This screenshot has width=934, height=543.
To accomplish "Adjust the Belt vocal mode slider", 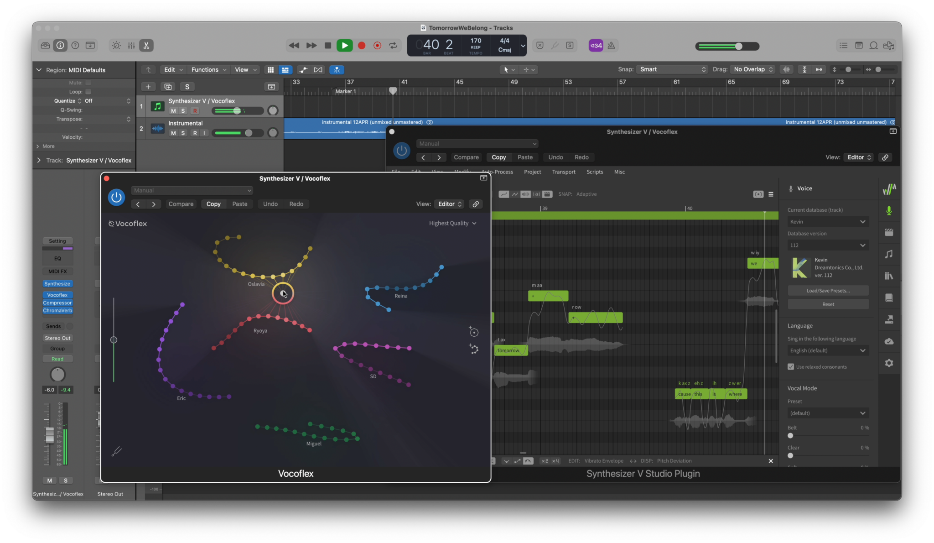I will 790,435.
